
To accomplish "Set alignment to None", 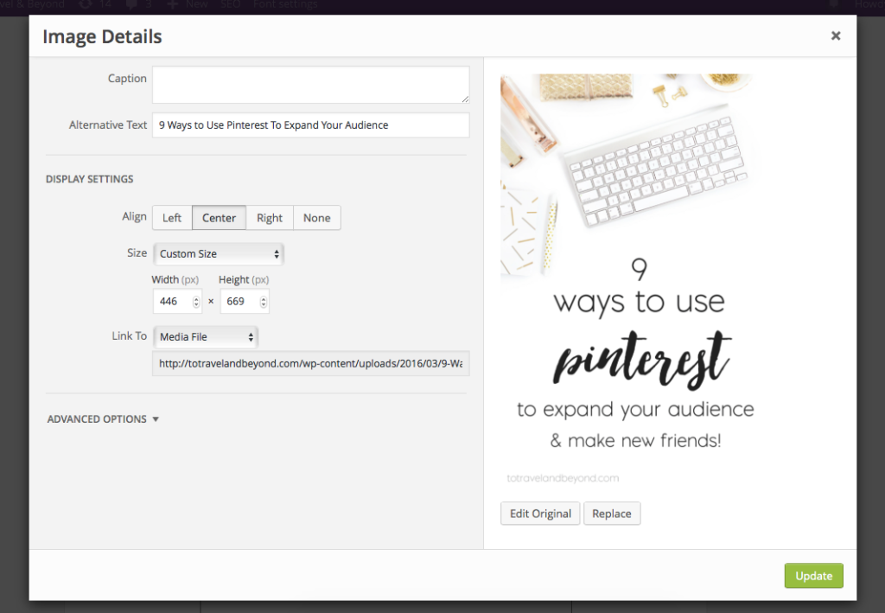I will pos(316,218).
